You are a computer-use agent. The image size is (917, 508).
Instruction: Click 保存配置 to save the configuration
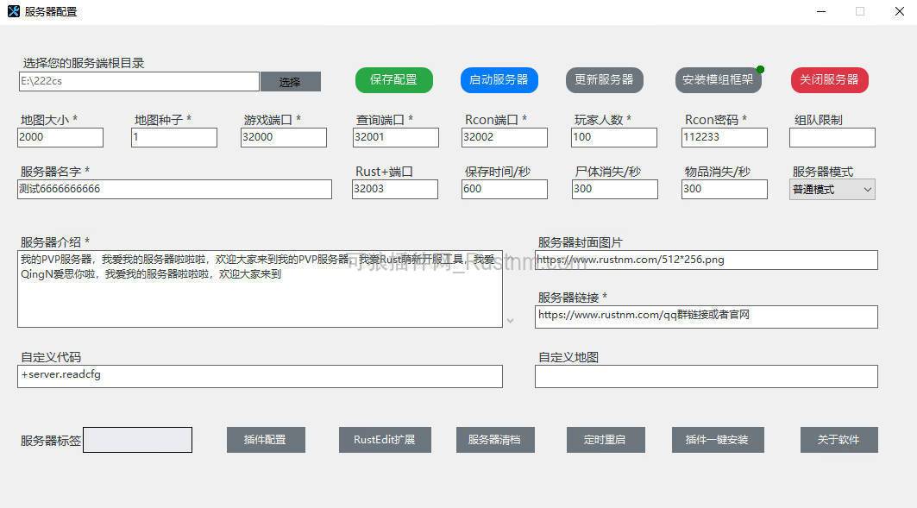393,80
